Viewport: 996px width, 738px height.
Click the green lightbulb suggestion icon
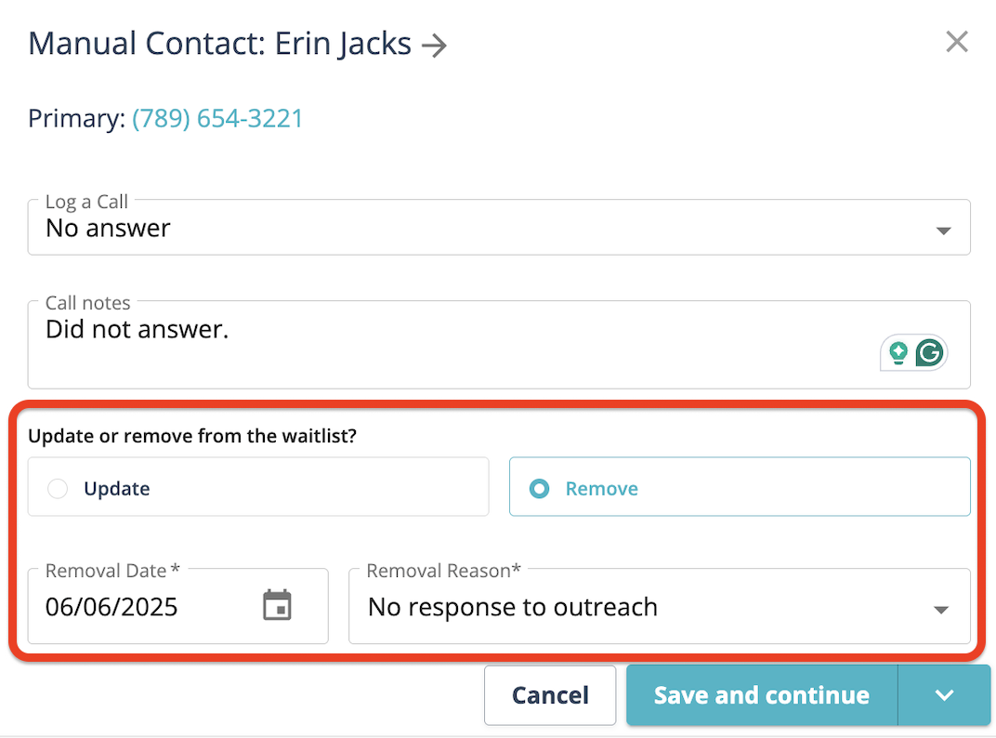tap(898, 352)
